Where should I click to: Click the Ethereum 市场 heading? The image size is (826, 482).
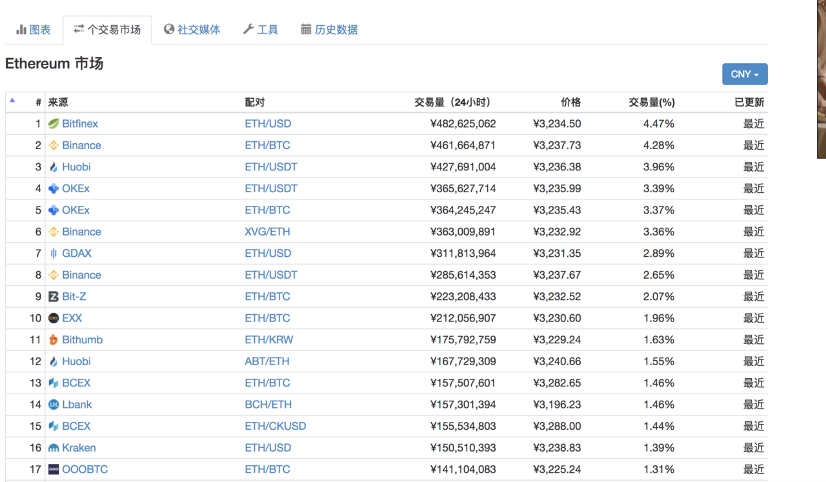54,64
